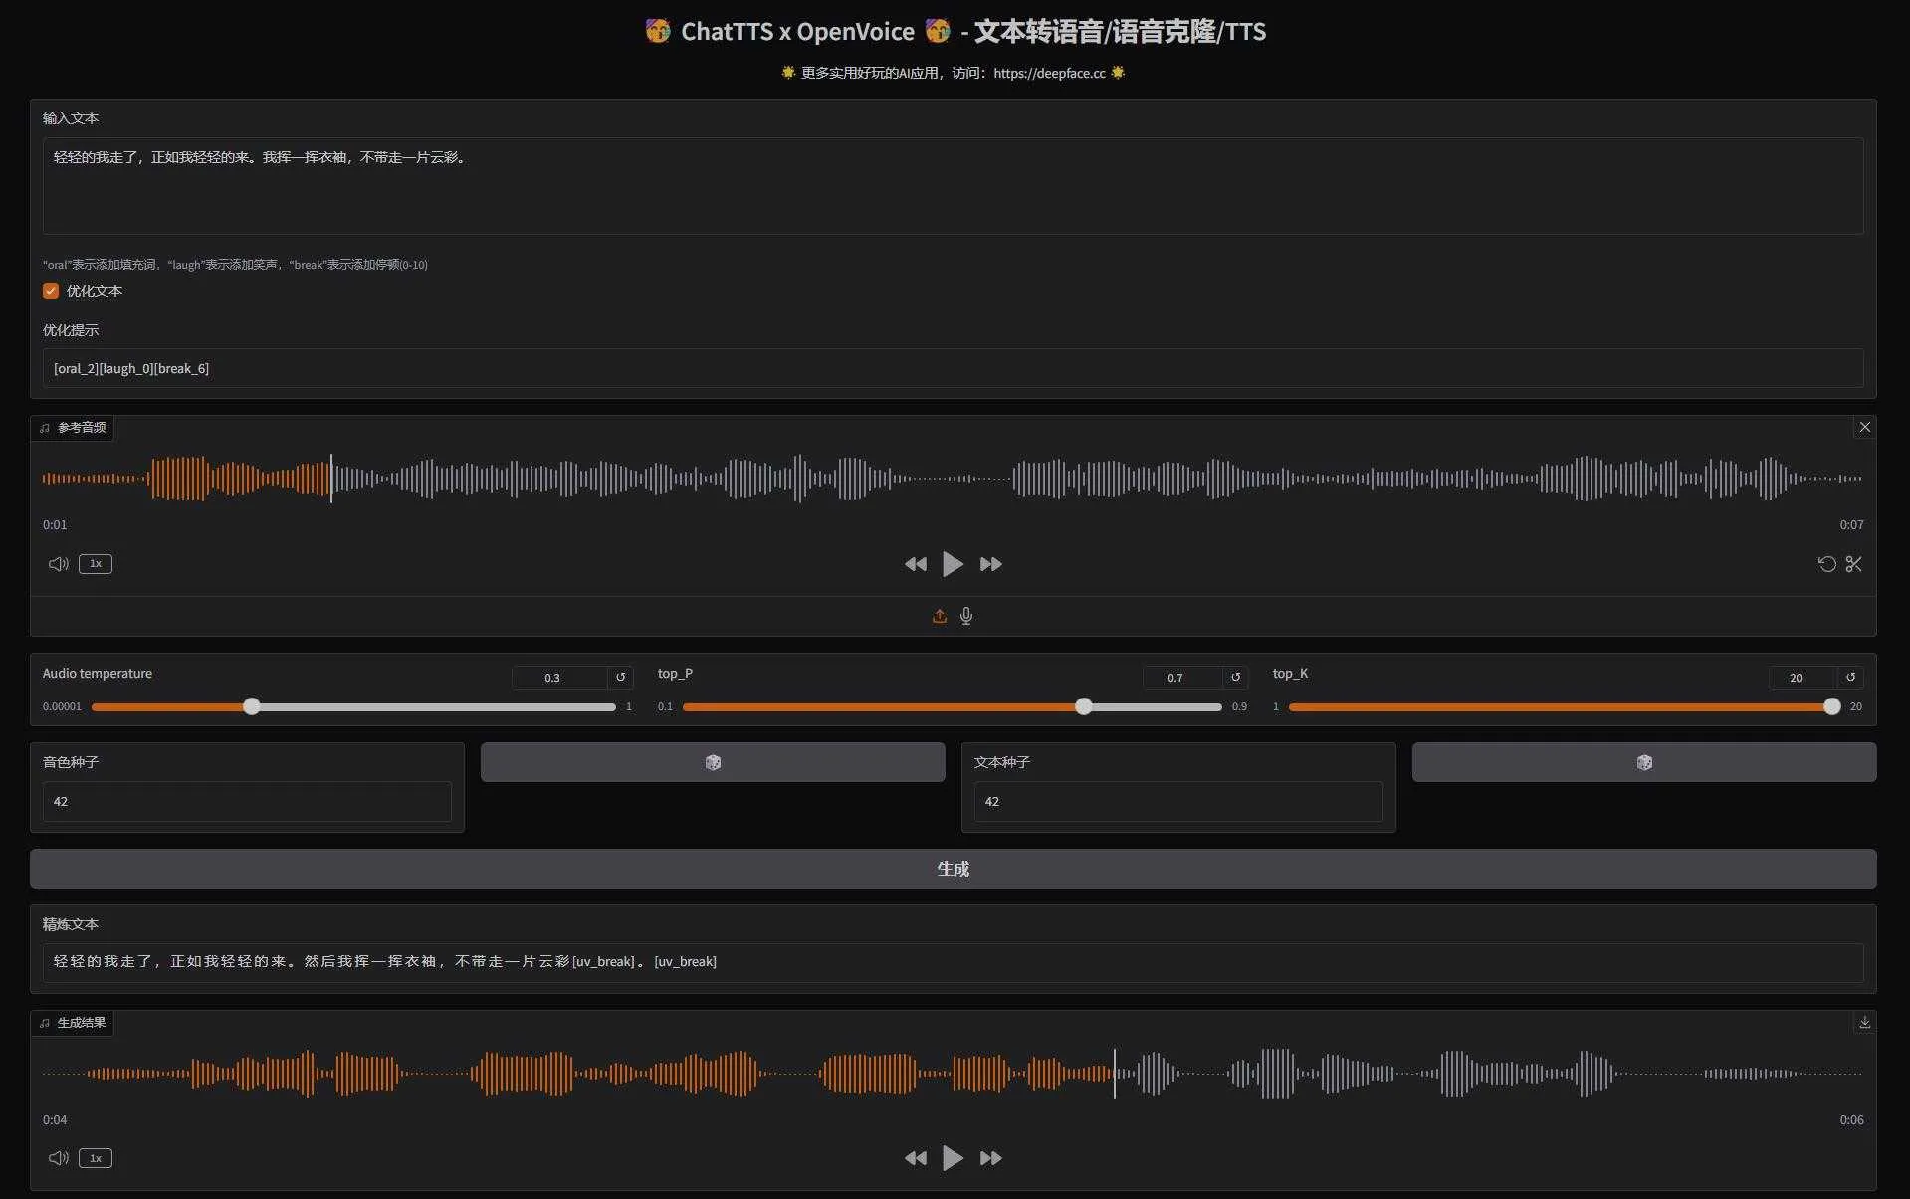This screenshot has width=1910, height=1199.
Task: Upload a reference audio file
Action: coord(939,616)
